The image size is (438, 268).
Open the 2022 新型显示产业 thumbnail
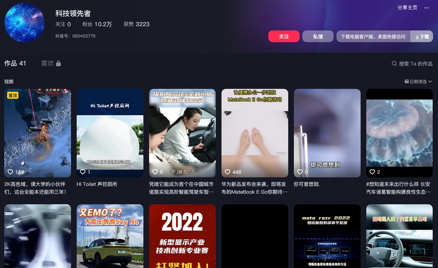click(x=182, y=236)
